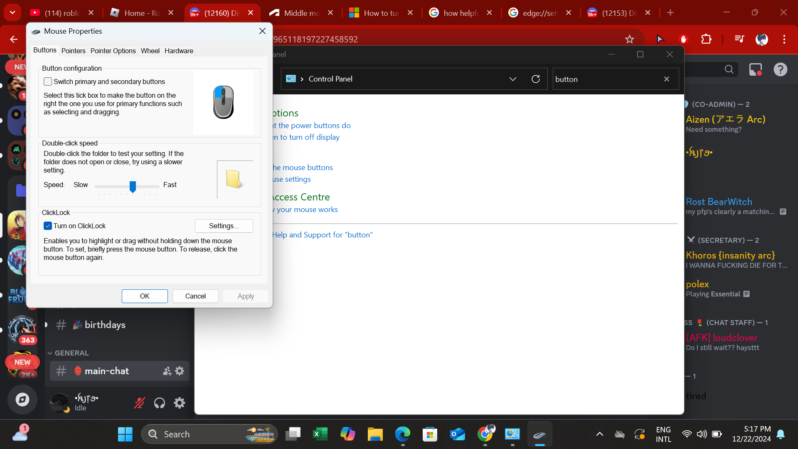Click the double-click speed slider handle
Viewport: 798px width, 449px height.
[133, 187]
